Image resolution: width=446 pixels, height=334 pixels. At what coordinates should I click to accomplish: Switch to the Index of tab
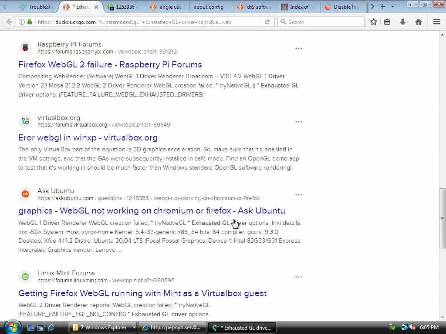(299, 7)
